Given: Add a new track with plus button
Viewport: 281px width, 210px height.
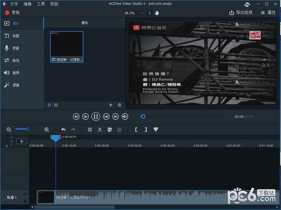Looking at the screenshot, I should [22, 141].
